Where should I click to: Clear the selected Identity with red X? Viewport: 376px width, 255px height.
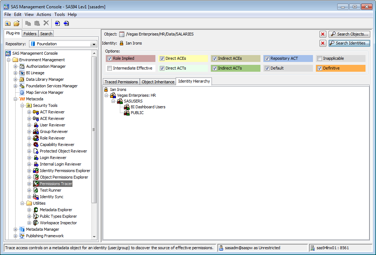pyautogui.click(x=323, y=43)
